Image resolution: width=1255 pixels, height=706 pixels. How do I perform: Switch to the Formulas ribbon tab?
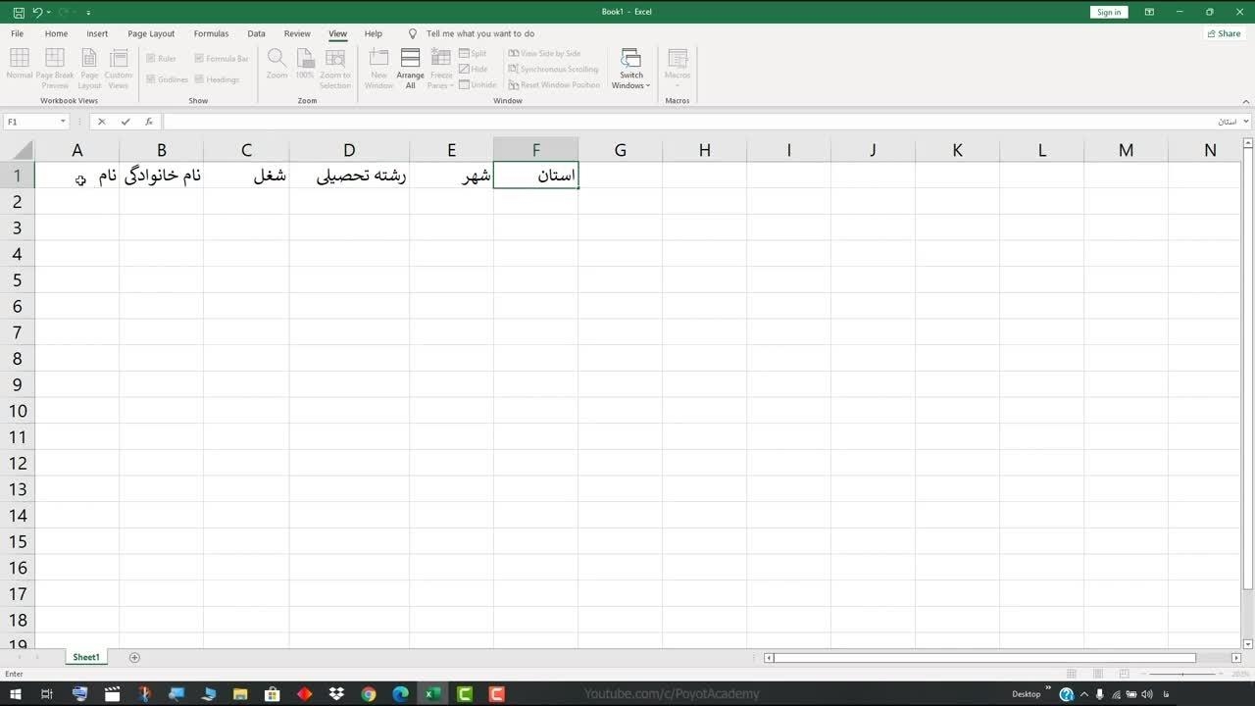pos(211,33)
